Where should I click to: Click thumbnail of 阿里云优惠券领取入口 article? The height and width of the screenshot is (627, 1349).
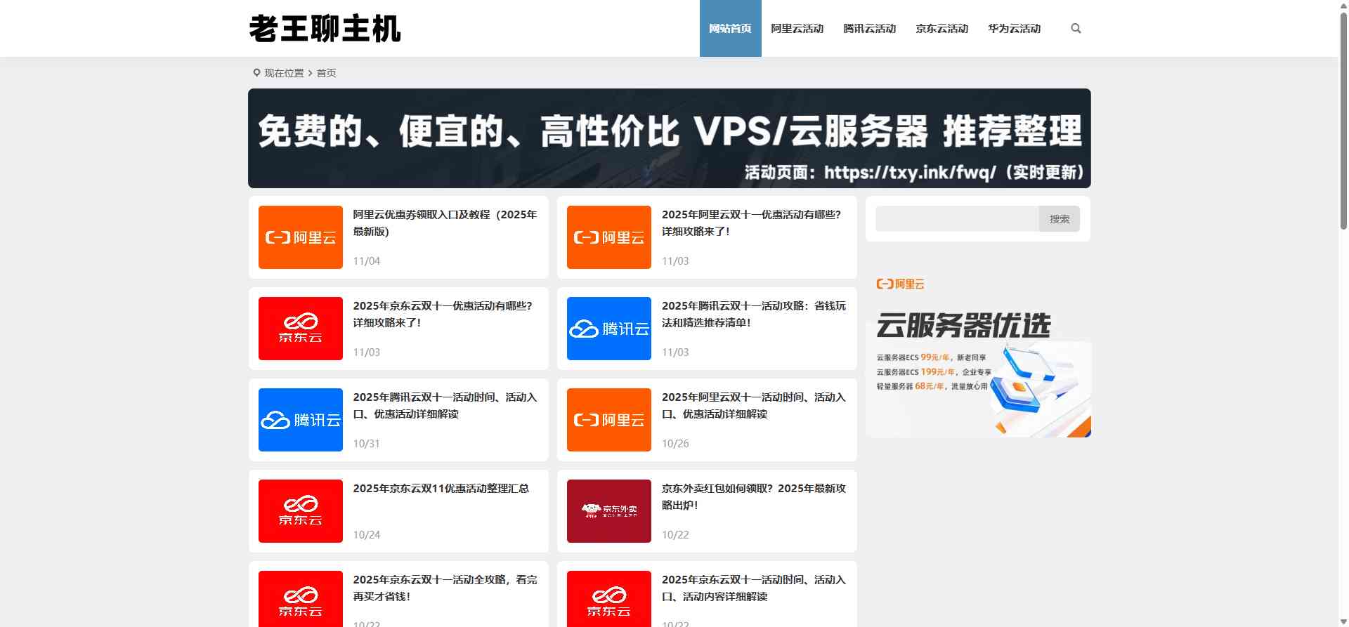[300, 237]
